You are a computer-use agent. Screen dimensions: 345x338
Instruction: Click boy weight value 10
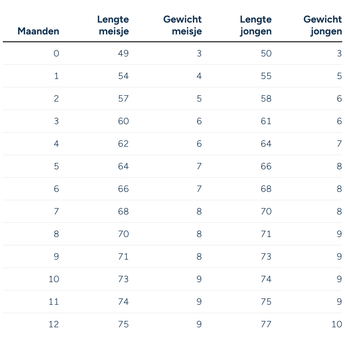337,324
